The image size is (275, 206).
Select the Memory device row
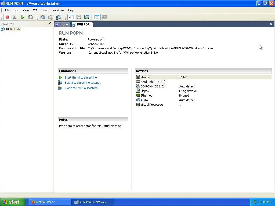click(204, 77)
